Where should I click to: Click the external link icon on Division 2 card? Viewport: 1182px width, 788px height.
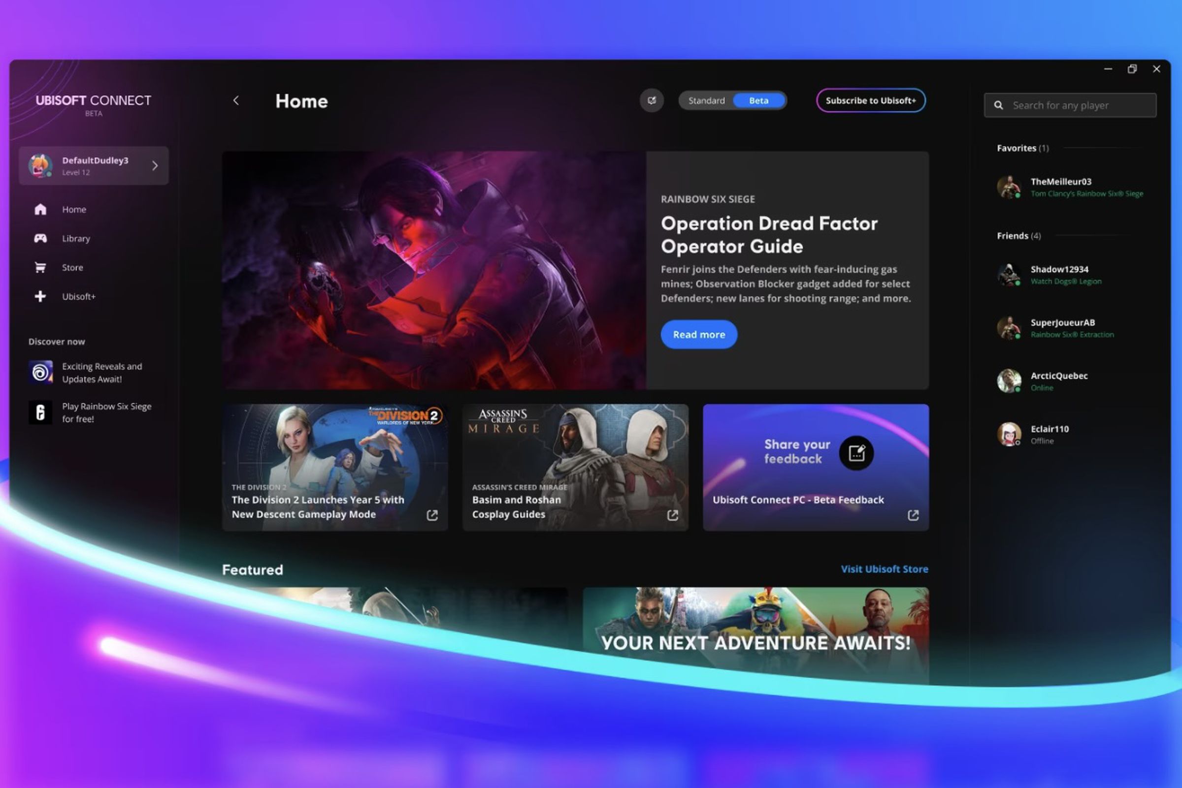(432, 514)
